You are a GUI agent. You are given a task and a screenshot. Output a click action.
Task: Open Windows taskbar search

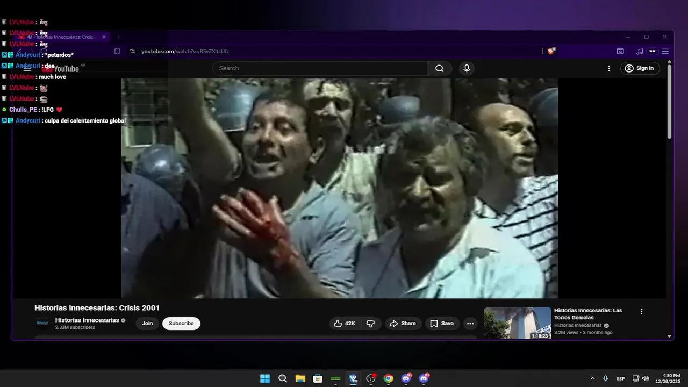(x=283, y=378)
